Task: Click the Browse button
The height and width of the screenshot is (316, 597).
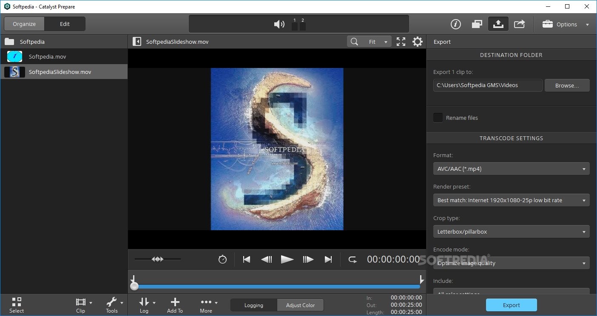Action: coord(567,85)
